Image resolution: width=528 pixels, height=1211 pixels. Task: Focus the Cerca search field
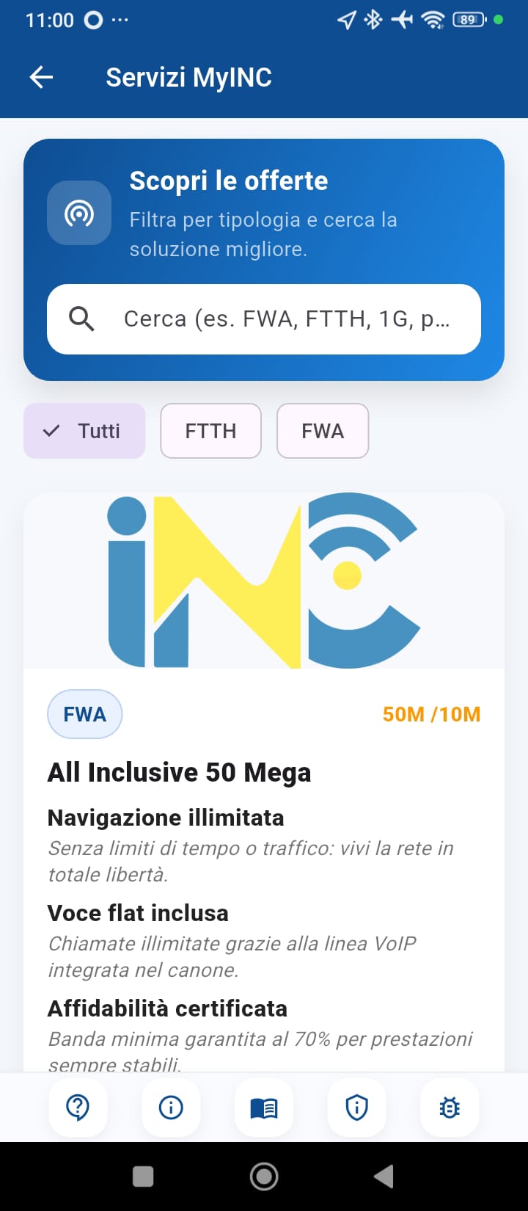(286, 319)
